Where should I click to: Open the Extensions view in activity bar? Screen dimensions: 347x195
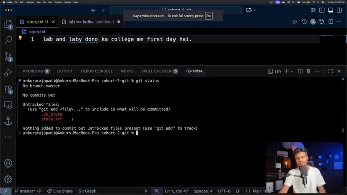(8, 89)
